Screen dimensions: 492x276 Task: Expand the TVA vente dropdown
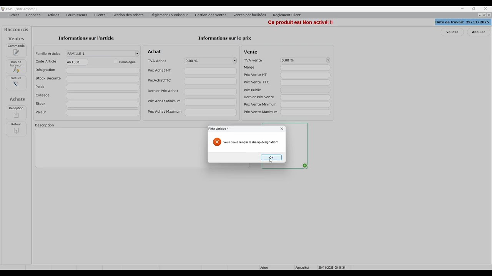[x=328, y=60]
